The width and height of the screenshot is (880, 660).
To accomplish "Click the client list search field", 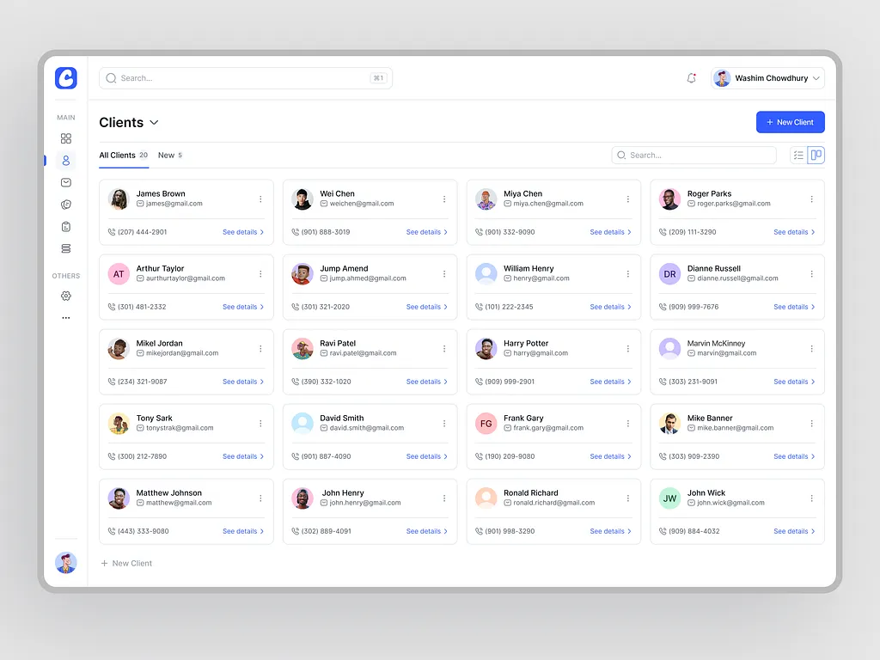I will click(x=693, y=155).
